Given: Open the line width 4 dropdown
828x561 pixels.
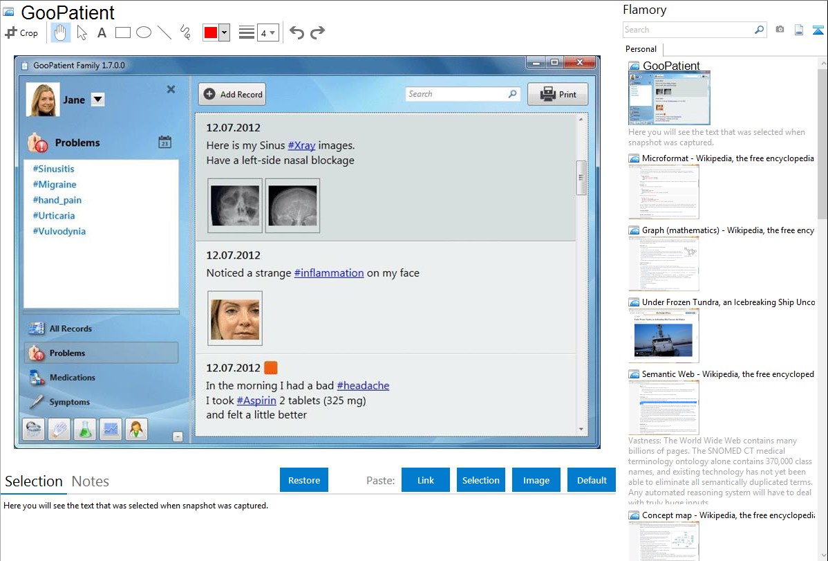Looking at the screenshot, I should tap(268, 33).
